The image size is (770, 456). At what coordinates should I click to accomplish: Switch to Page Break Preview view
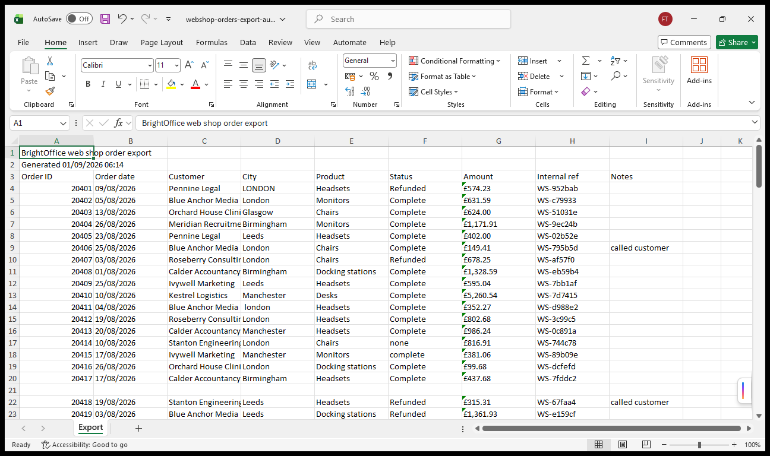(646, 445)
